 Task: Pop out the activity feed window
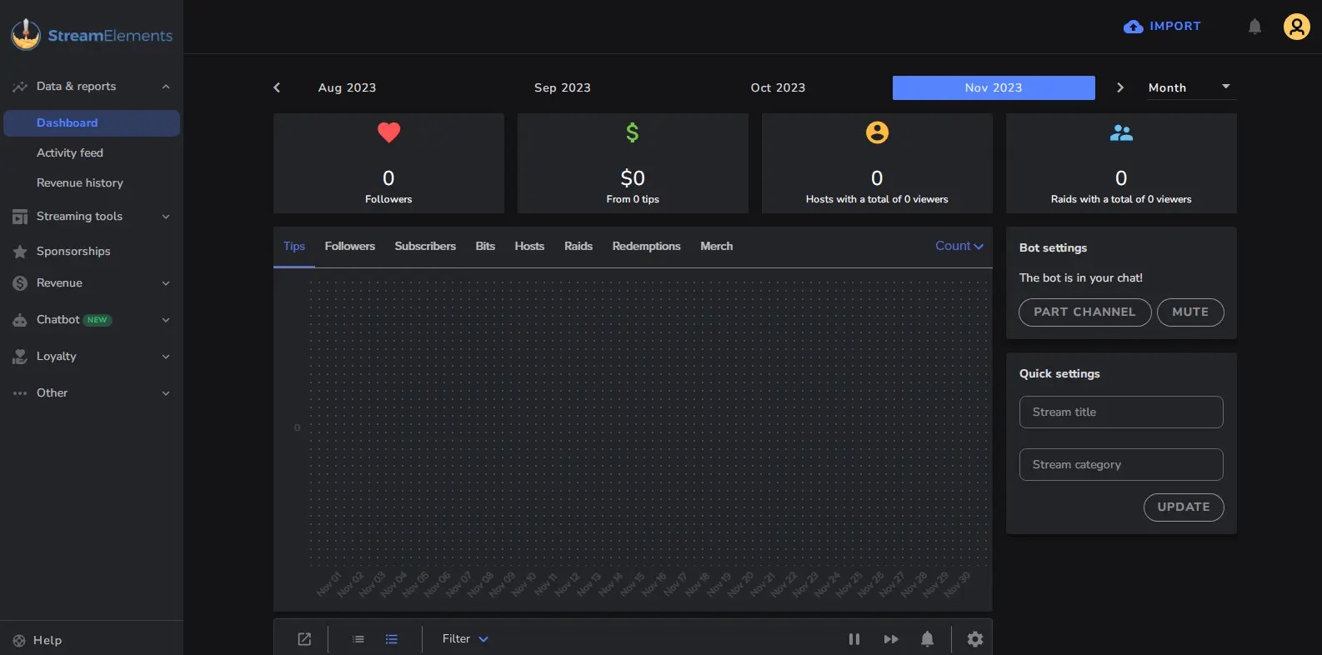click(304, 639)
